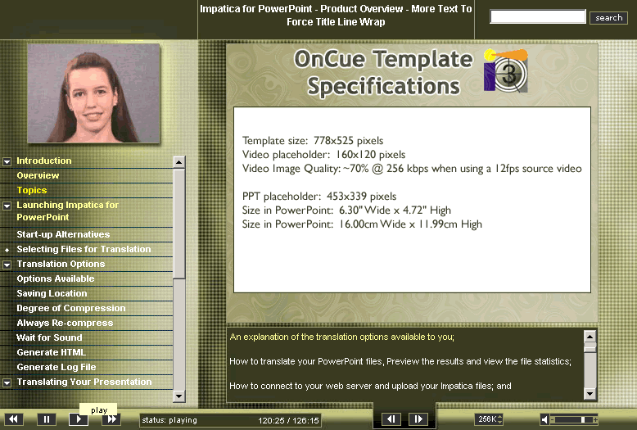Image resolution: width=637 pixels, height=430 pixels.
Task: Collapse Launching Impatica for PowerPoint section
Action: pos(7,206)
